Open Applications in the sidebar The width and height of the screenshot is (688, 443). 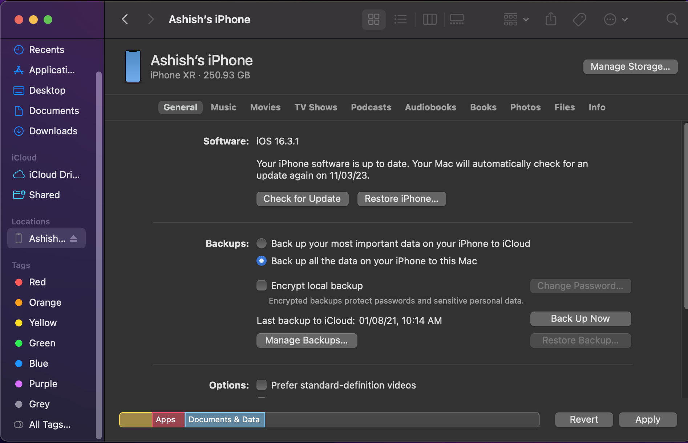46,70
